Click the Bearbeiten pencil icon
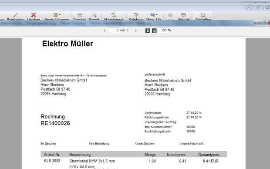The width and height of the screenshot is (270, 169). [16, 15]
